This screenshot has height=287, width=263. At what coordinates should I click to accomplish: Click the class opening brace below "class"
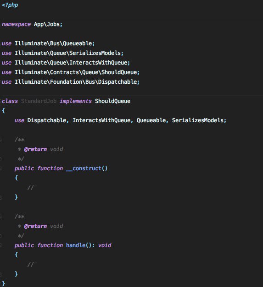pyautogui.click(x=4, y=111)
